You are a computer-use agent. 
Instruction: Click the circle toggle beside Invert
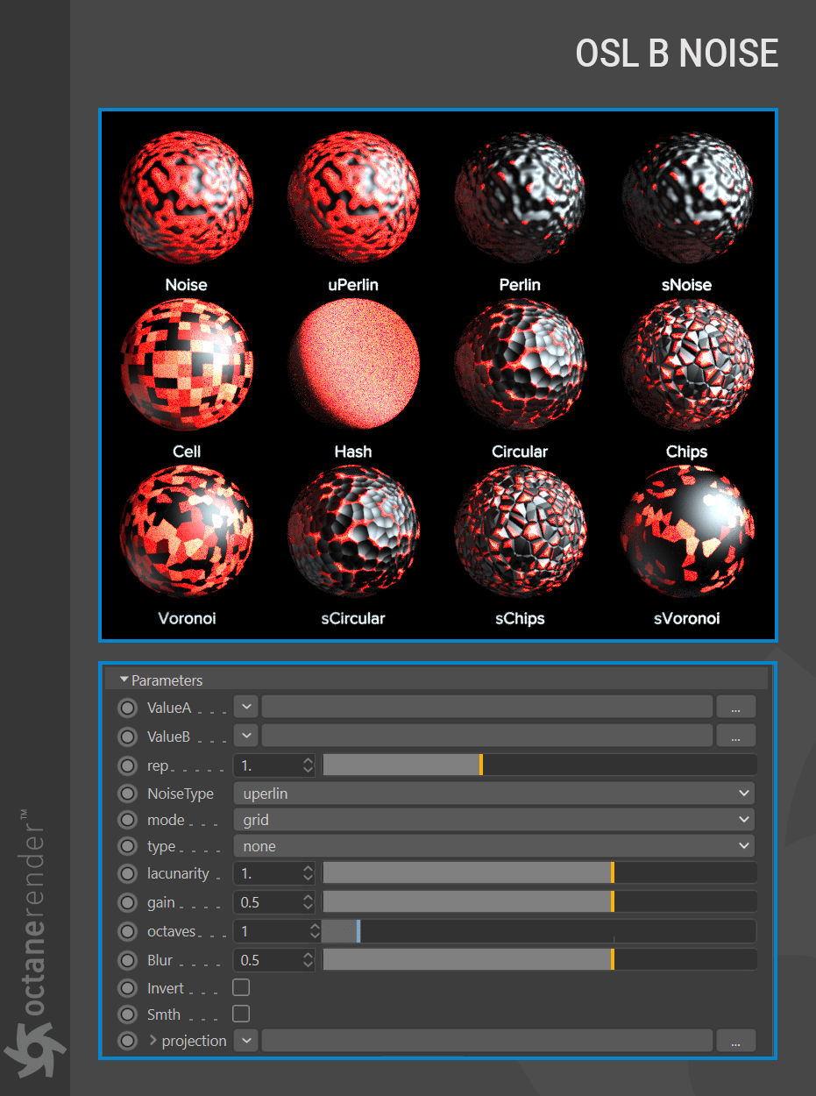tap(128, 988)
